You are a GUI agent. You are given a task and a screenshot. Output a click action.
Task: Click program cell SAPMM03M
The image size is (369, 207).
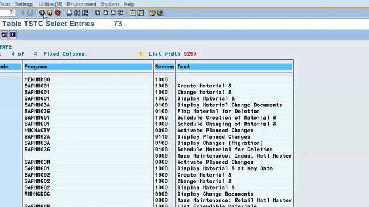click(37, 162)
